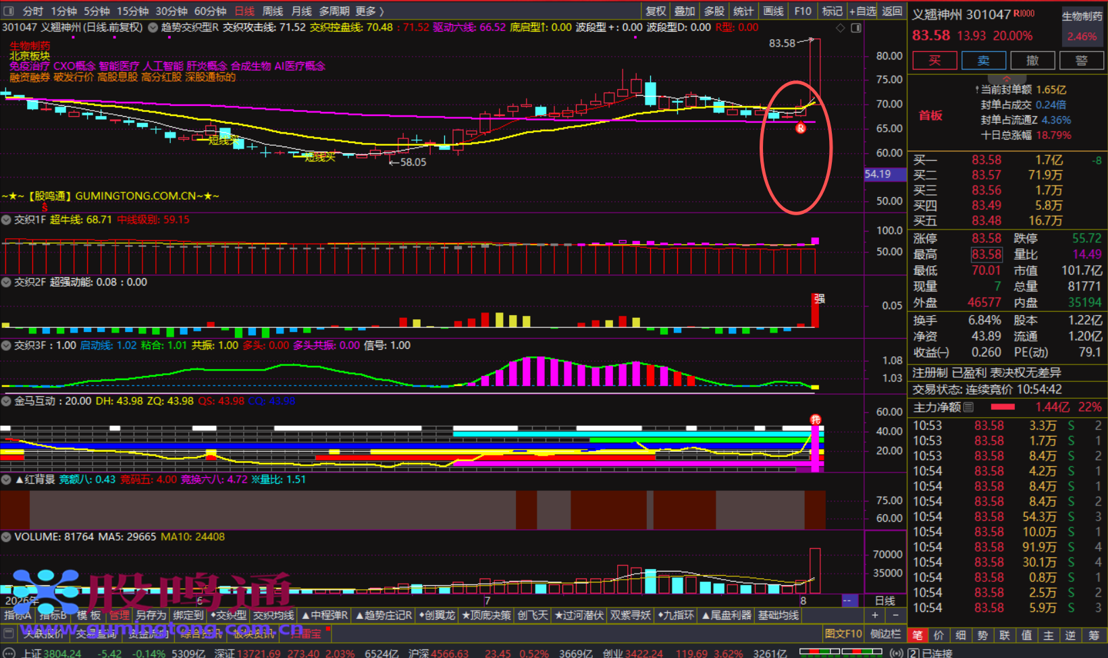Click the 复权 adjustment button
This screenshot has height=658, width=1108.
pos(656,11)
